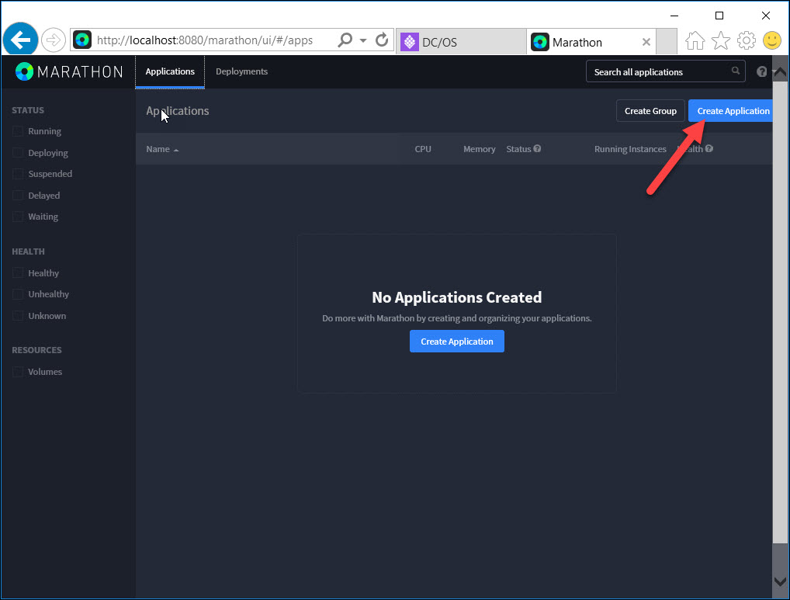Image resolution: width=790 pixels, height=600 pixels.
Task: Sort by the Memory column
Action: 479,149
